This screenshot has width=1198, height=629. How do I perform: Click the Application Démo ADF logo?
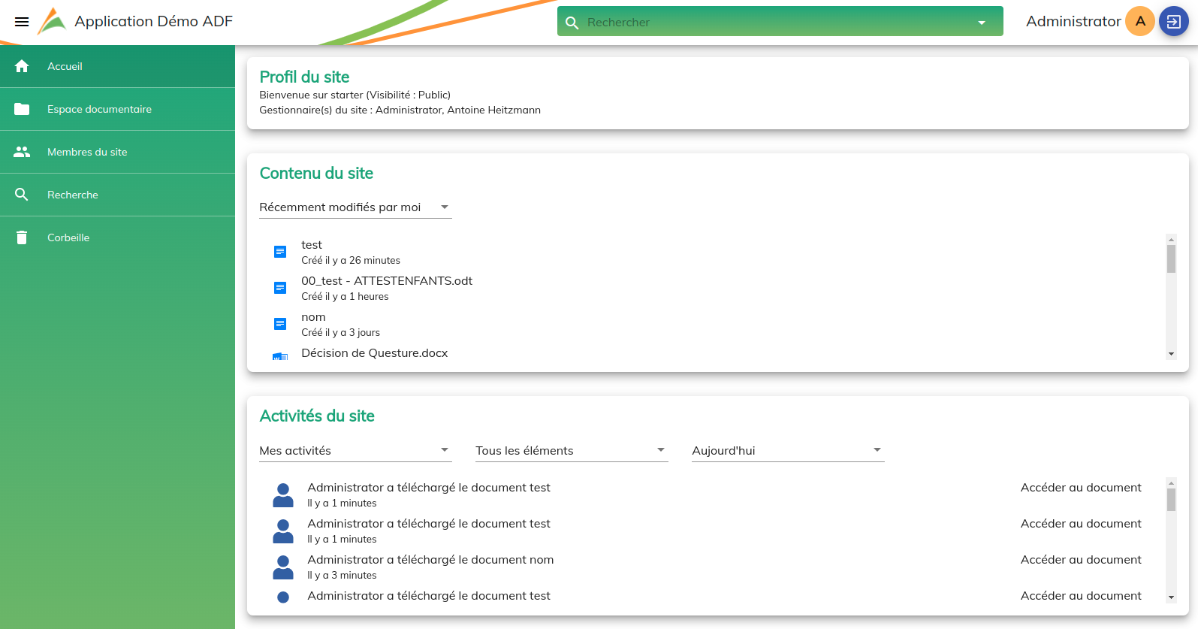point(52,21)
